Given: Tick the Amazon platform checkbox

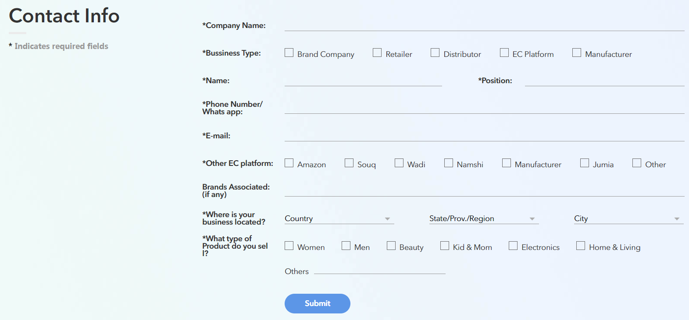Looking at the screenshot, I should (x=289, y=163).
